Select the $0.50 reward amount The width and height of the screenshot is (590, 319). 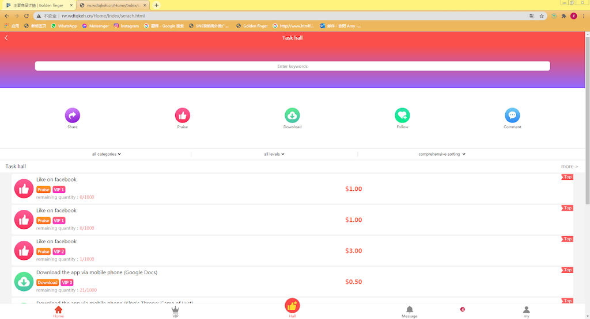353,282
